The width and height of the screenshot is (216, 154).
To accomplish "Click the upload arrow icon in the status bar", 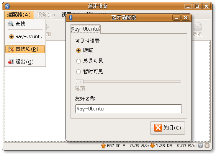I will [103, 146].
